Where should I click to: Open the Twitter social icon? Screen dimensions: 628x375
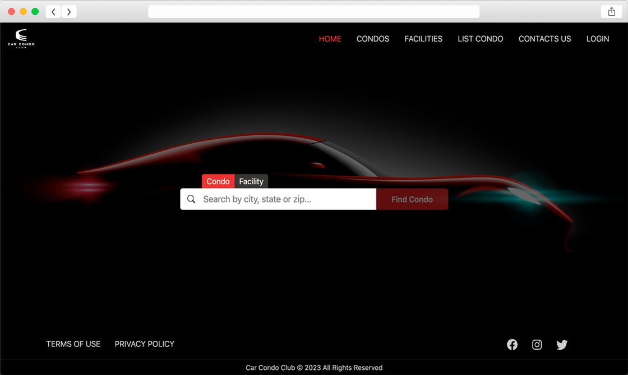tap(561, 345)
